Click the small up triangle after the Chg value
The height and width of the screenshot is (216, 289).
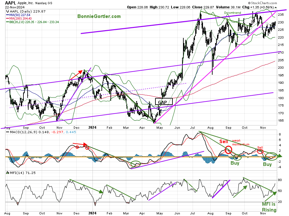coord(276,7)
